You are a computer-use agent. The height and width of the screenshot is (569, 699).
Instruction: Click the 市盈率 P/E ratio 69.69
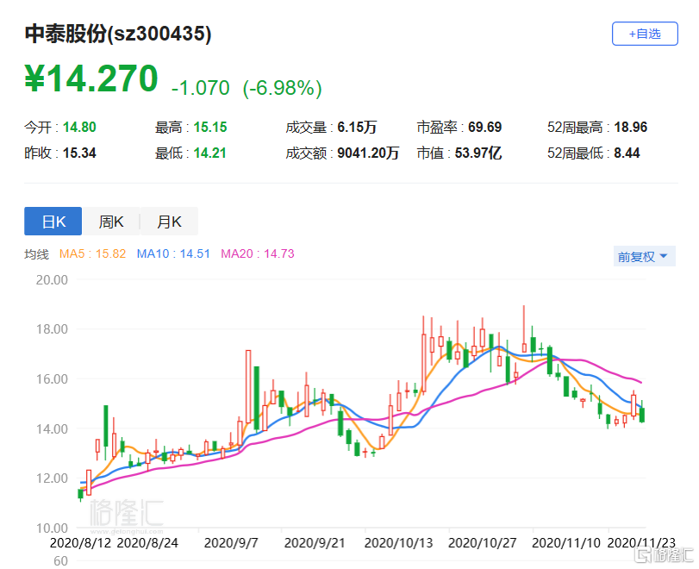pyautogui.click(x=485, y=128)
